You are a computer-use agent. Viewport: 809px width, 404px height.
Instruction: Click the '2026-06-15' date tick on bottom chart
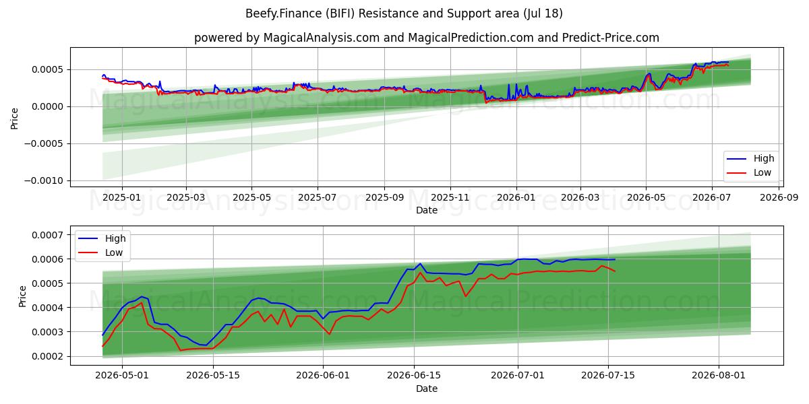click(414, 376)
